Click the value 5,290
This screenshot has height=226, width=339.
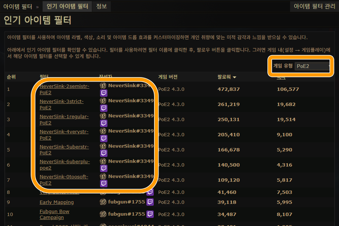click(x=284, y=150)
